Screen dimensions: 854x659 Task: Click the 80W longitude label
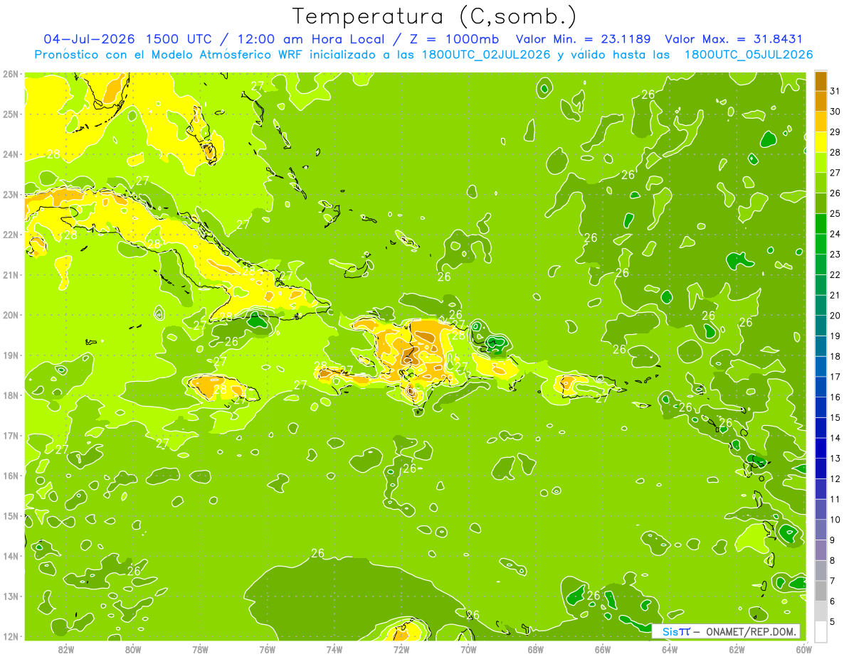click(x=133, y=648)
